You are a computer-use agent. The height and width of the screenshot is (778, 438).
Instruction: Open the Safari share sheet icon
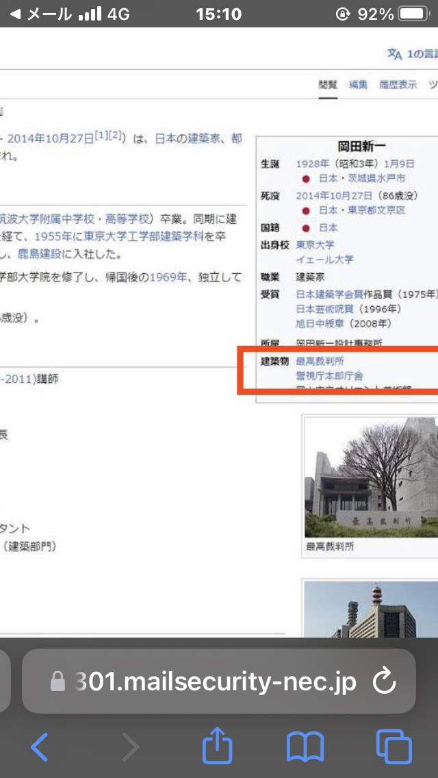pos(217,744)
